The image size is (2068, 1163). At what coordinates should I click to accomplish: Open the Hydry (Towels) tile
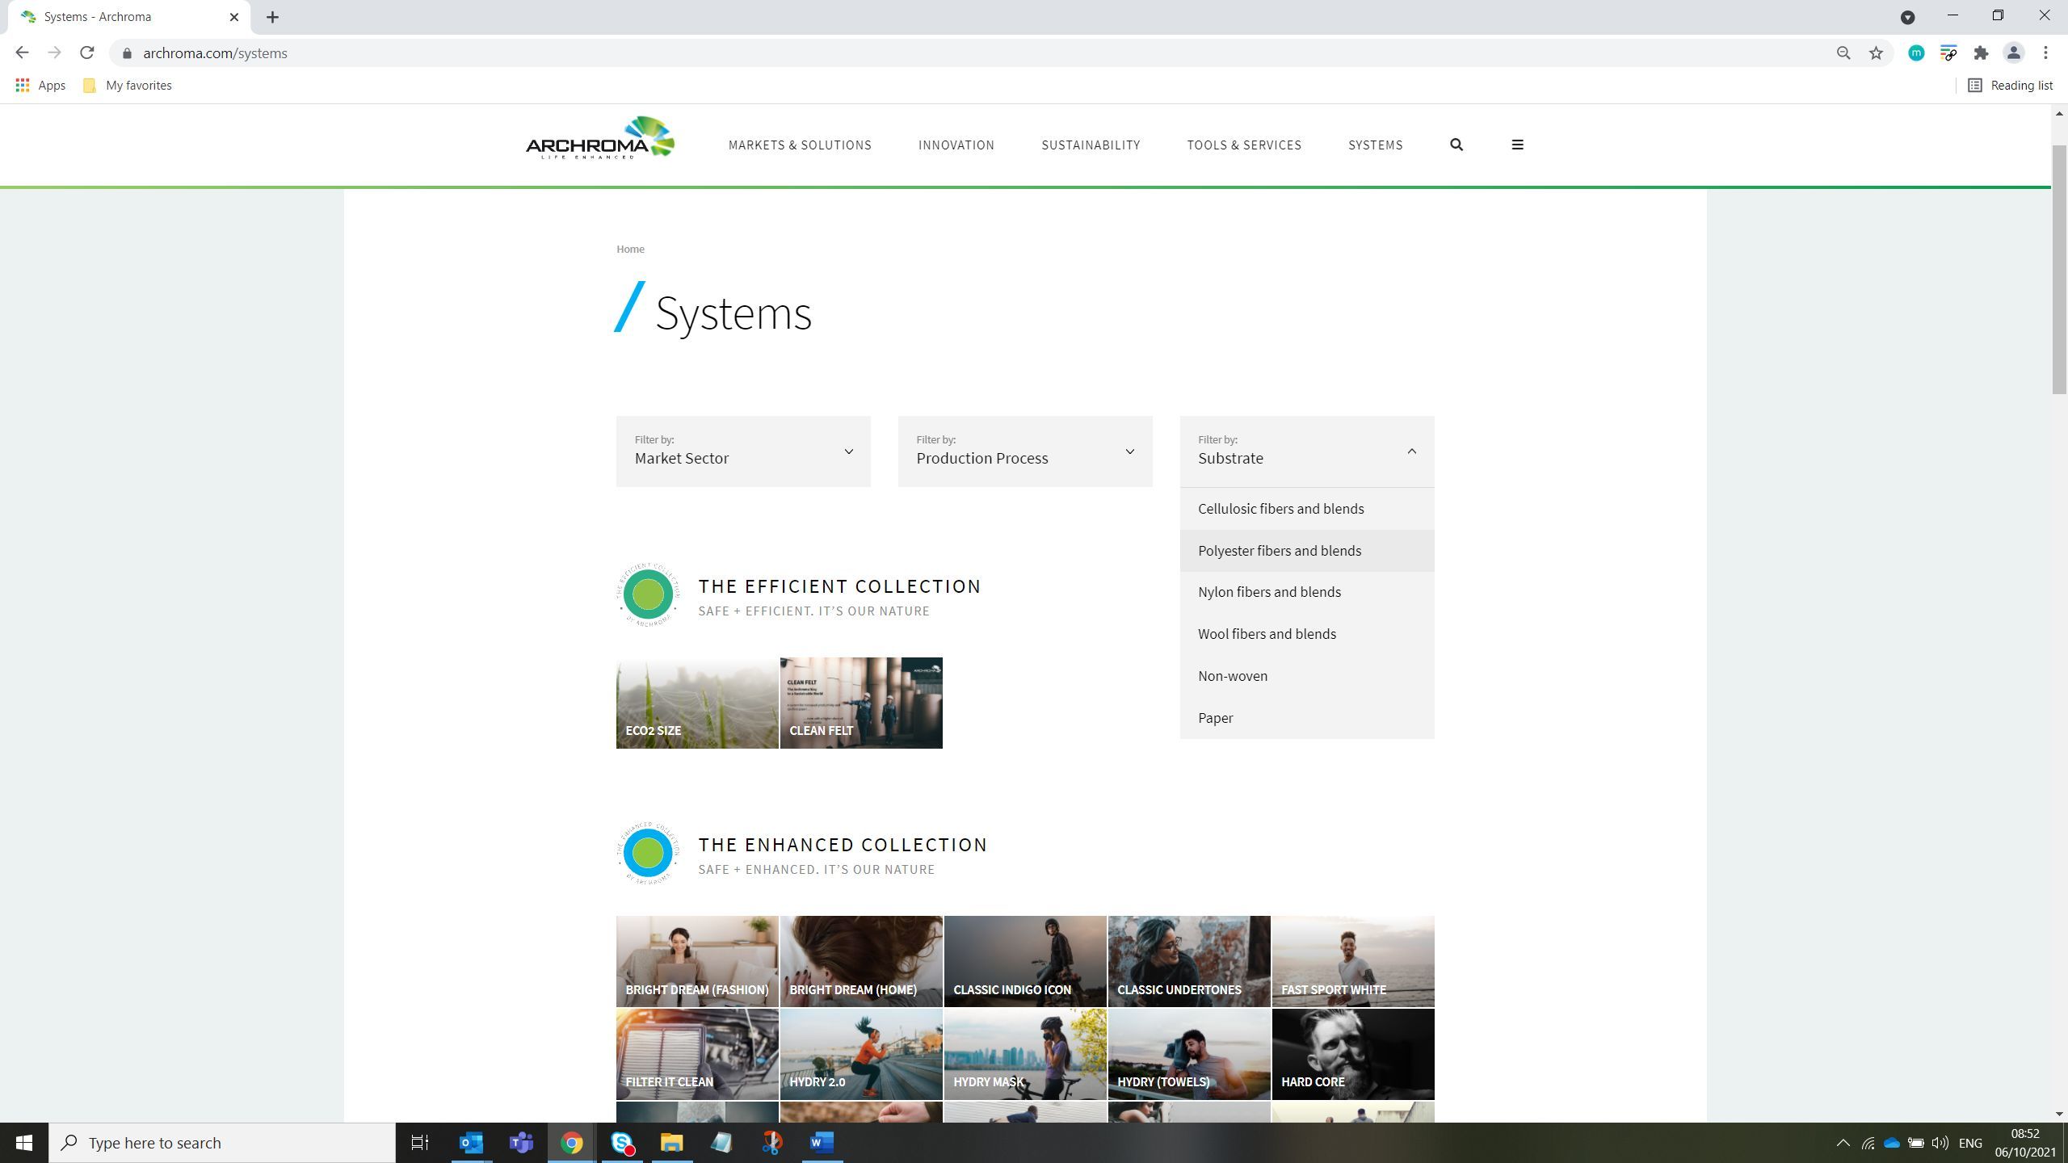tap(1189, 1054)
